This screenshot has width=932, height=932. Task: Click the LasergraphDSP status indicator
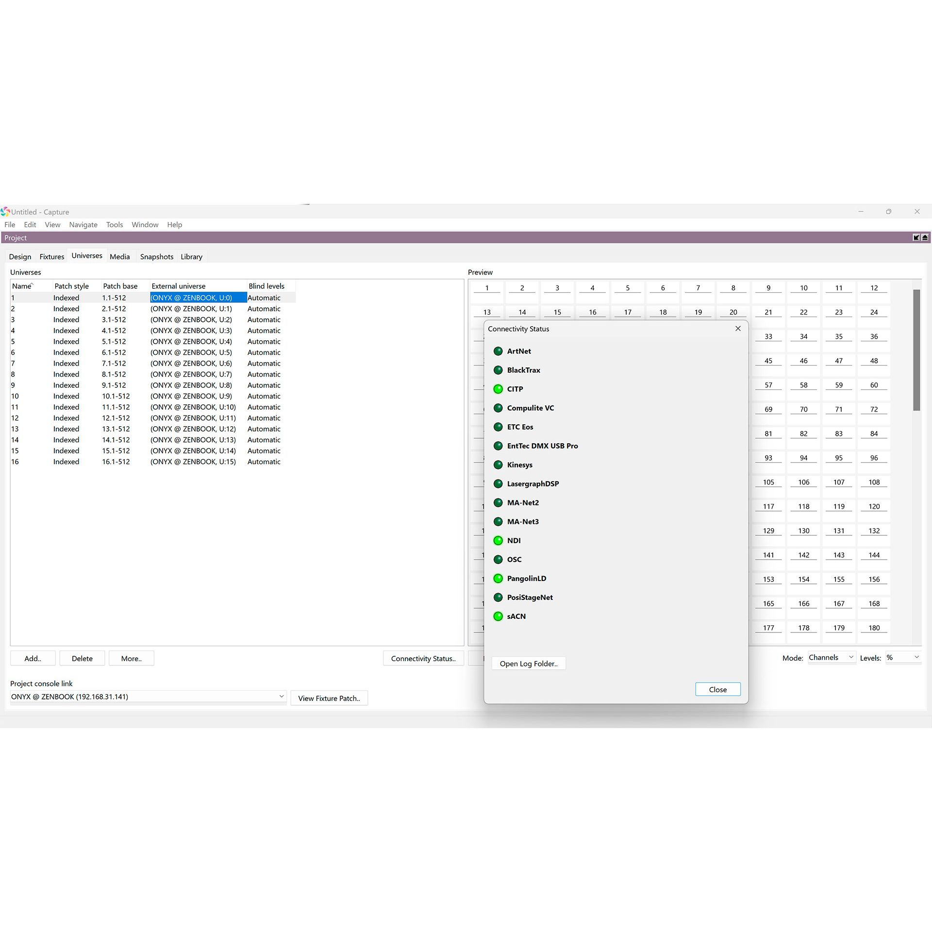(498, 483)
